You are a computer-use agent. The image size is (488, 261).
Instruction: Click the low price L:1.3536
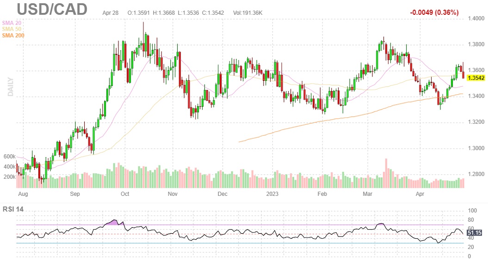click(x=188, y=13)
